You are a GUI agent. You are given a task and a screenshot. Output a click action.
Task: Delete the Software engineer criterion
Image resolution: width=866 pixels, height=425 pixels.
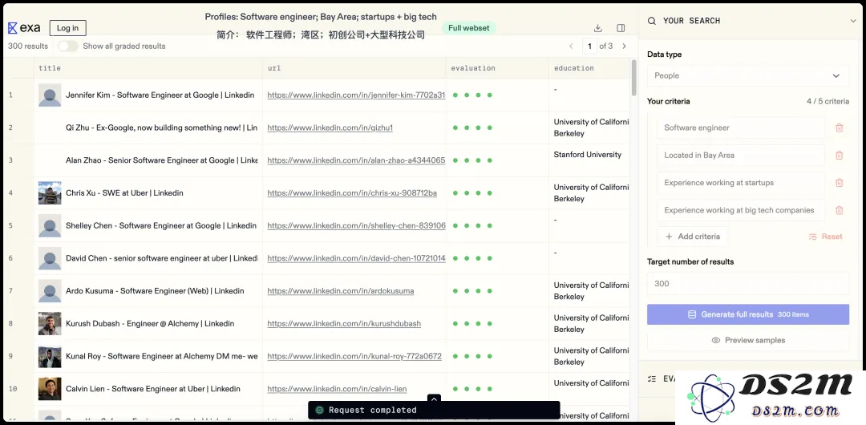click(x=840, y=127)
